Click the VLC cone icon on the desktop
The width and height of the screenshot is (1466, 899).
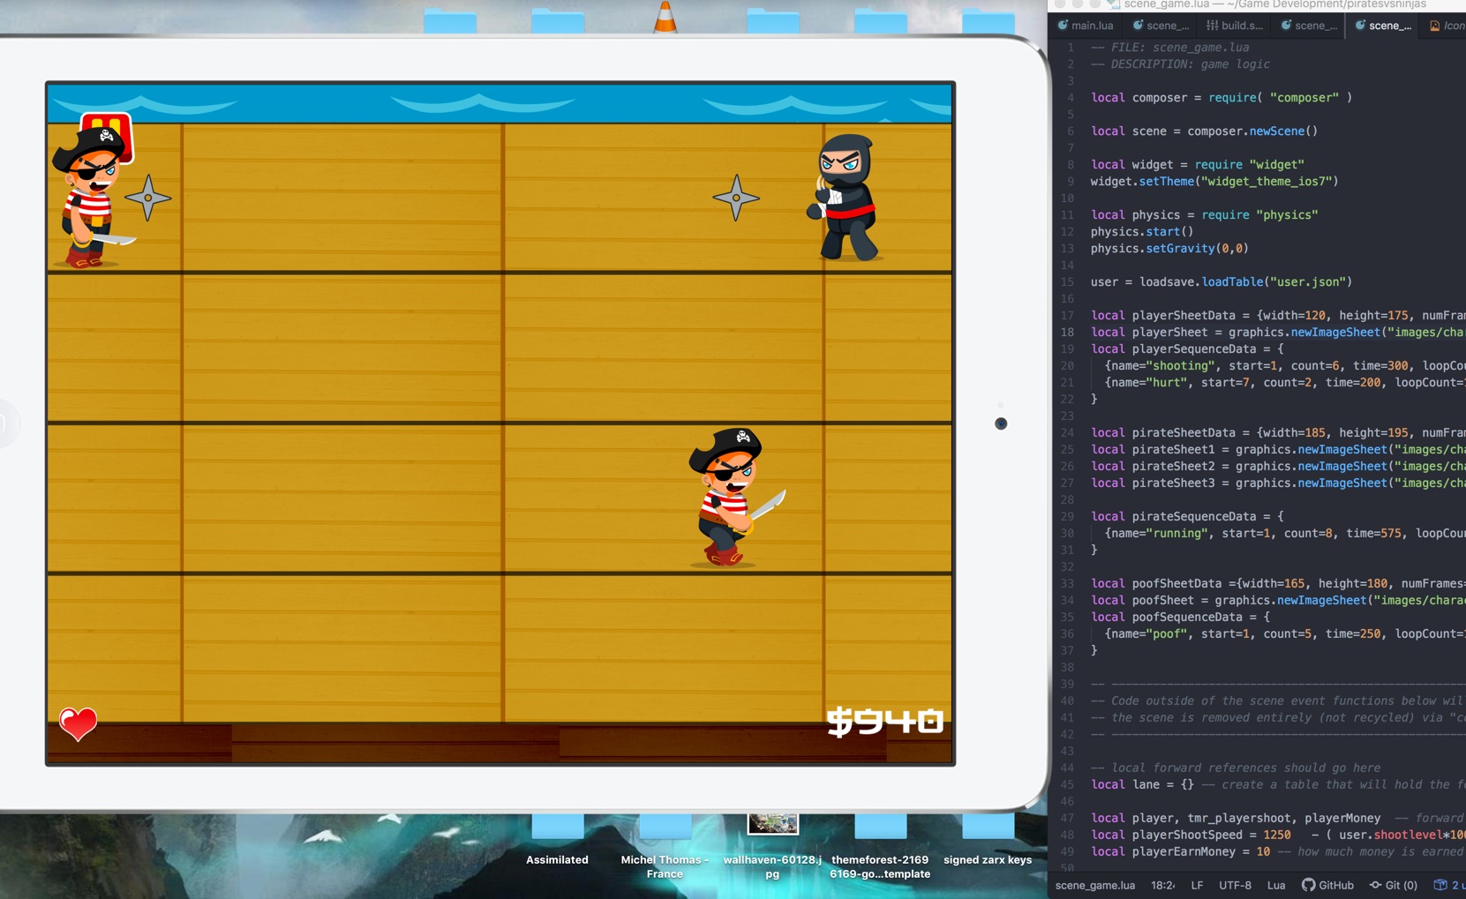click(665, 17)
